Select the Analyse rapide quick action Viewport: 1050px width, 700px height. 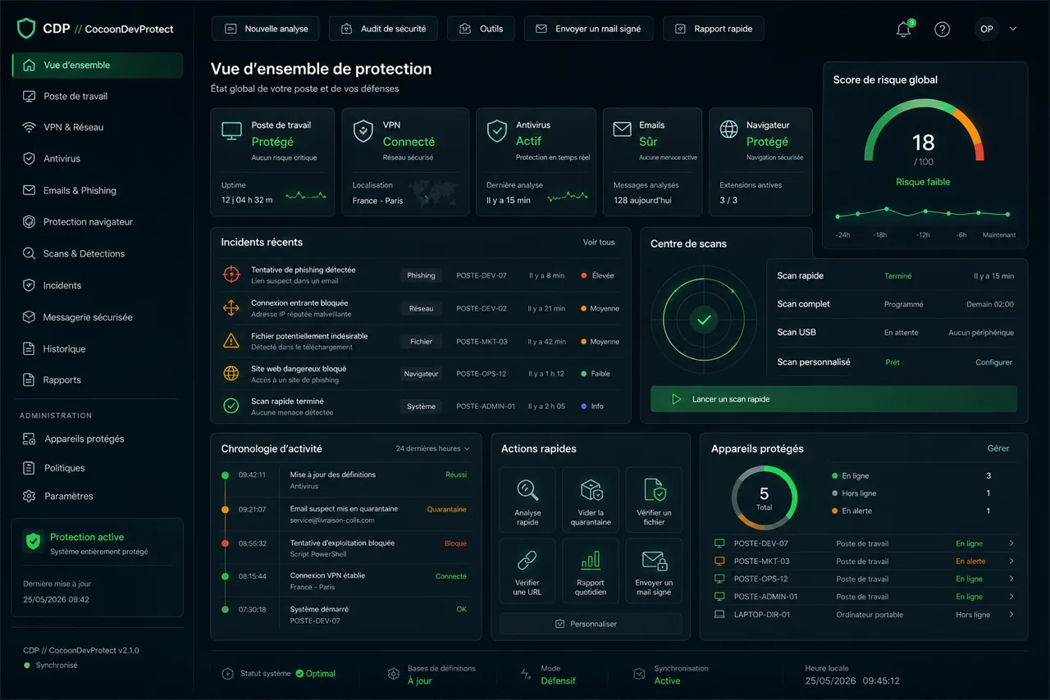click(527, 500)
